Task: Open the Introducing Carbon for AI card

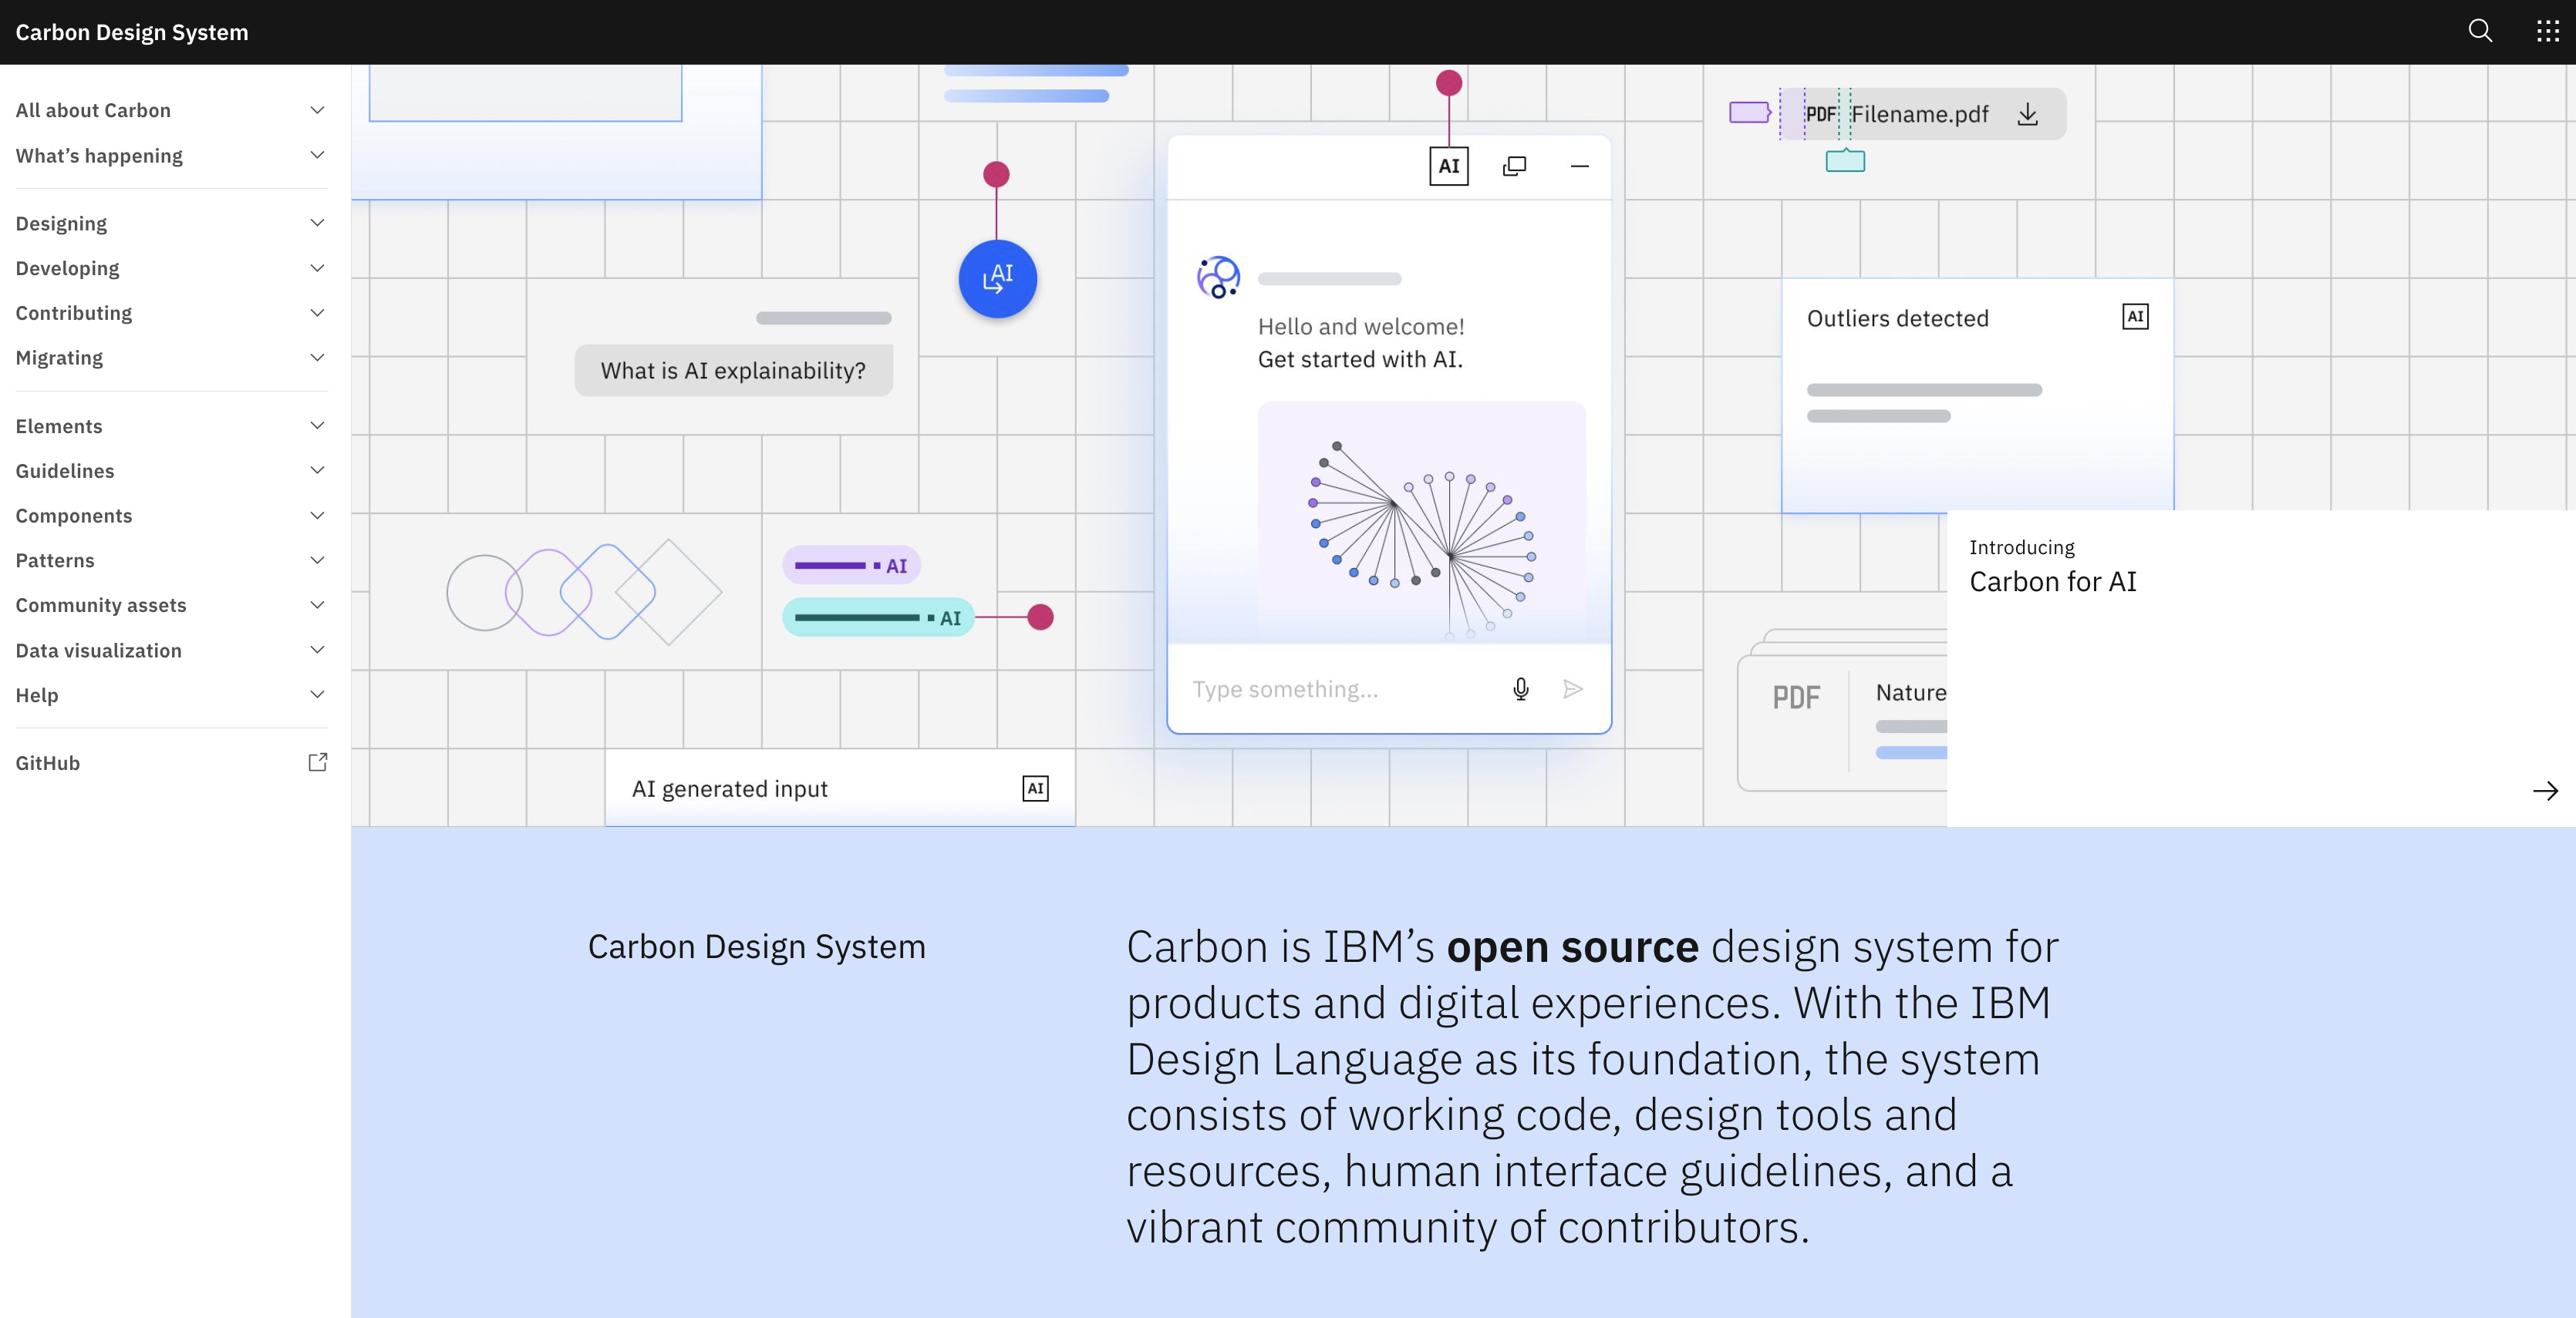Action: [2261, 668]
